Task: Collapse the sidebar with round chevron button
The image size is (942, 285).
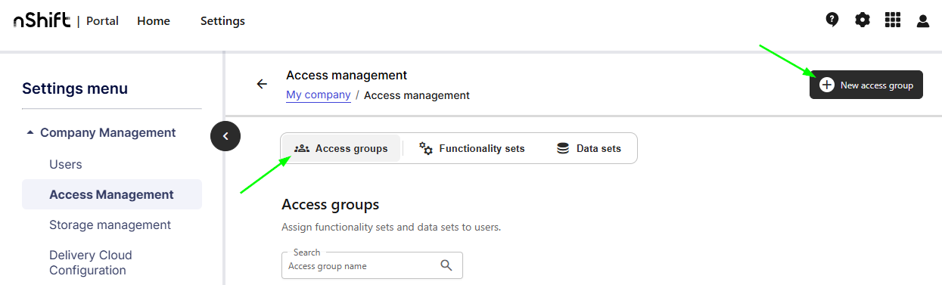Action: (x=225, y=136)
